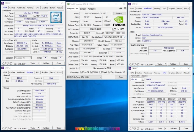
Task: Click the GPU-Z screenshot camera icon
Action: tap(121, 9)
